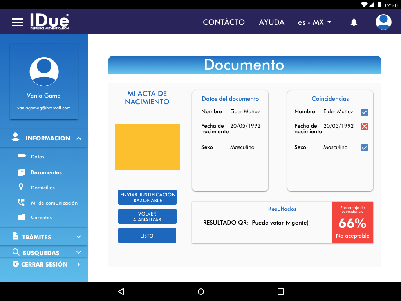Open the hamburger menu icon
This screenshot has height=301, width=401.
click(18, 22)
